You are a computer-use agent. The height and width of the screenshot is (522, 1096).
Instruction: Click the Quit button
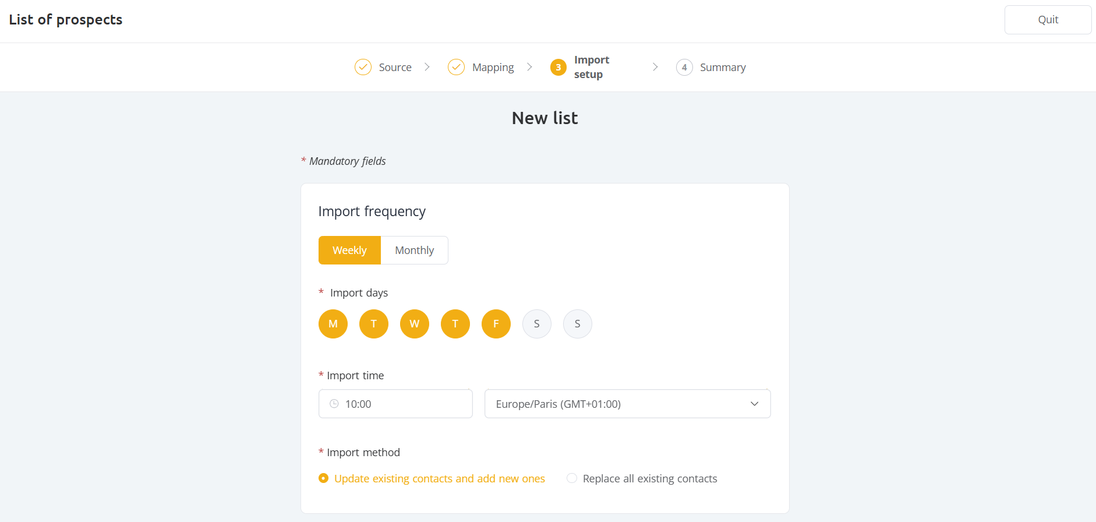pos(1048,20)
